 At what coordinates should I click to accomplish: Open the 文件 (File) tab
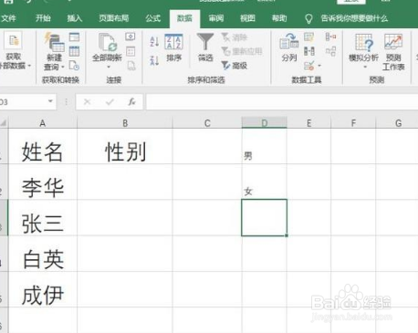pos(8,18)
